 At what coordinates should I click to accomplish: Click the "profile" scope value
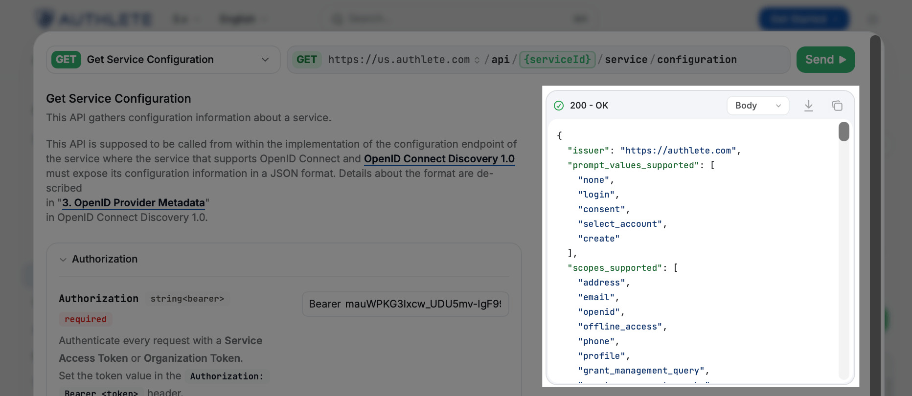(602, 356)
